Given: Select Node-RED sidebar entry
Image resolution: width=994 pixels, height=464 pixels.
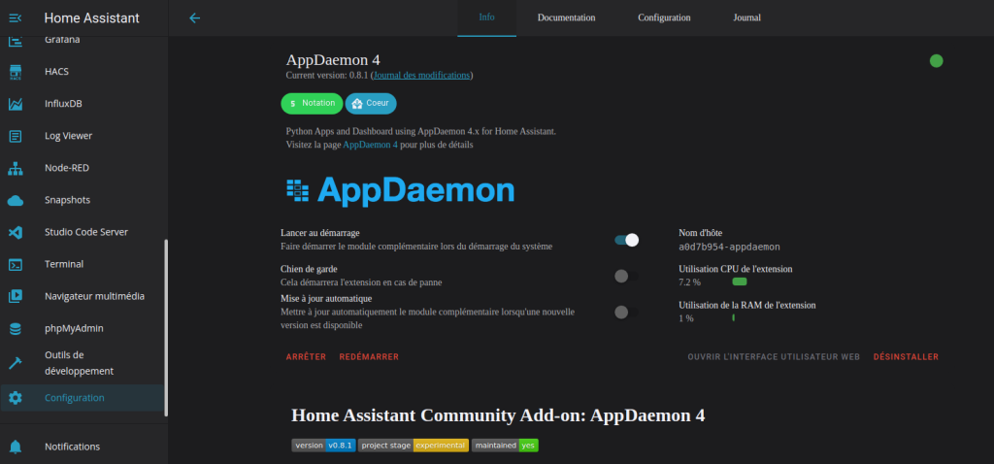Looking at the screenshot, I should tap(83, 168).
